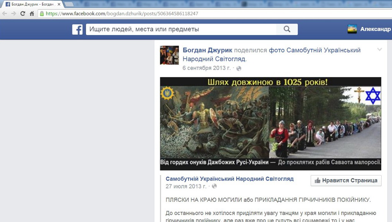This screenshot has width=392, height=222.
Task: Open the Самобутній Український Народний Світогляд page name below photo
Action: tap(230, 179)
